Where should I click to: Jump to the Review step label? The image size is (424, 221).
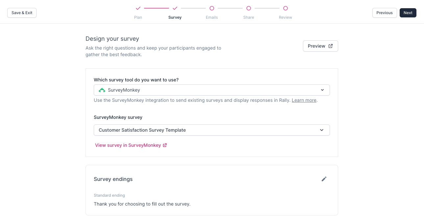pyautogui.click(x=286, y=17)
